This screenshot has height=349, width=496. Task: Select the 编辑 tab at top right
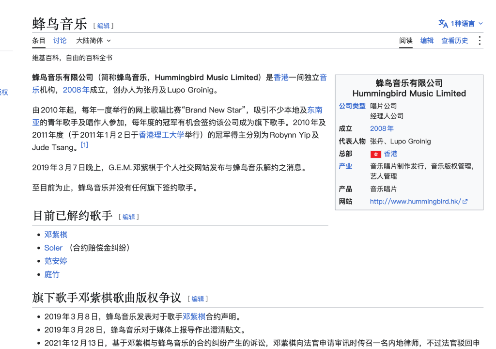[x=427, y=41]
